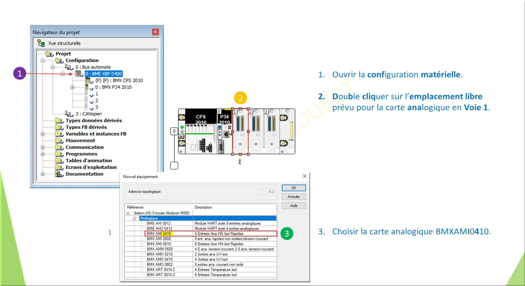Viewport: 525px width, 286px height.
Task: Expand the Communication node
Action: pyautogui.click(x=43, y=147)
